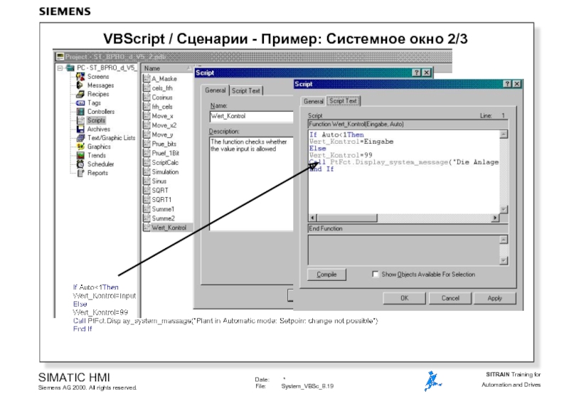Open the Tags icon in the tree
Viewport: 569px width, 394px height.
(80, 103)
